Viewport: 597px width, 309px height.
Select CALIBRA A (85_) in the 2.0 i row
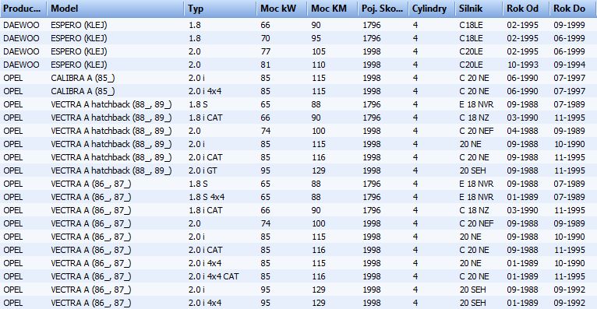tap(83, 78)
